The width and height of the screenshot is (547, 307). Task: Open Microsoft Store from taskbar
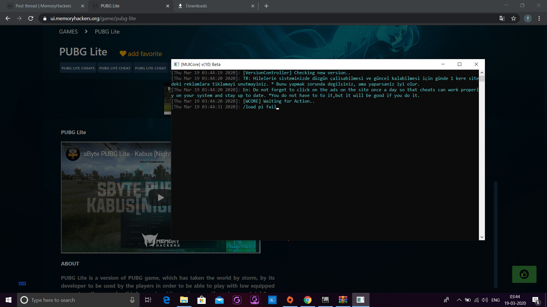[x=202, y=300]
